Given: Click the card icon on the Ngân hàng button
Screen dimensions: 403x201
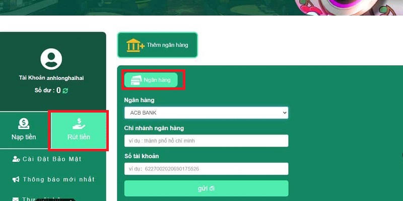Looking at the screenshot, I should pos(136,80).
